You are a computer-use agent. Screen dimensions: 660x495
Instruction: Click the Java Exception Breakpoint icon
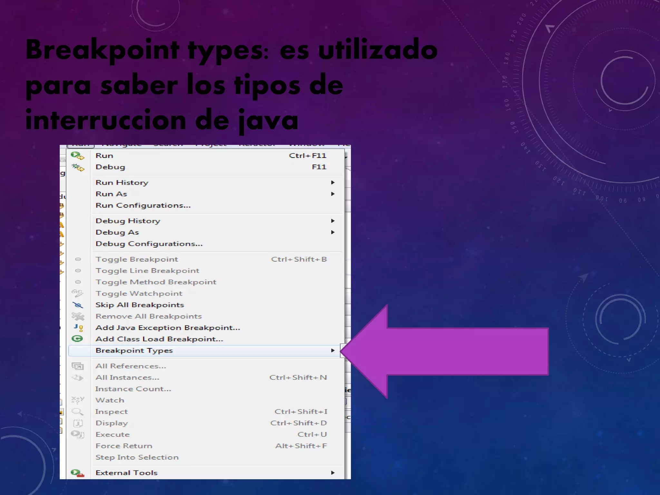point(78,328)
